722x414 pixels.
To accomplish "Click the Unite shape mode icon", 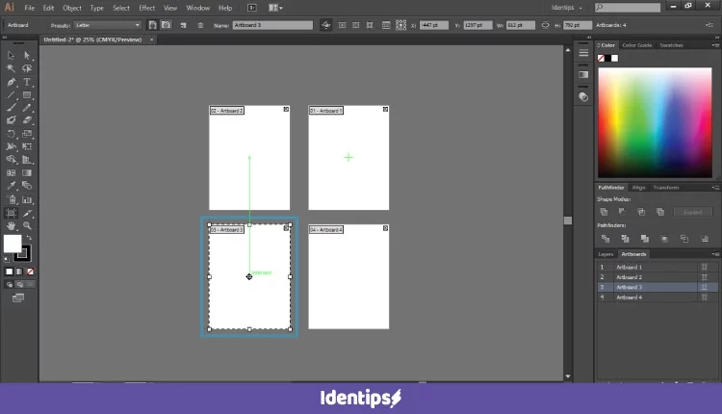I will 604,212.
